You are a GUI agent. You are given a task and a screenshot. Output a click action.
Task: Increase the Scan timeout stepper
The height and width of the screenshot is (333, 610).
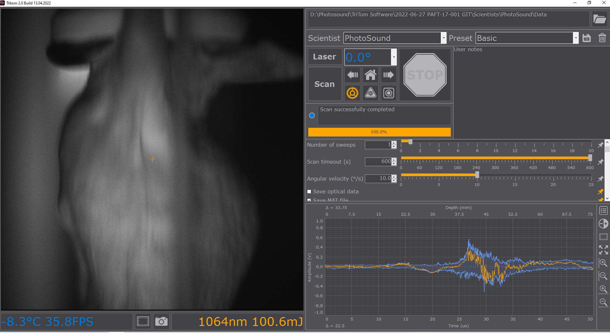pyautogui.click(x=394, y=160)
